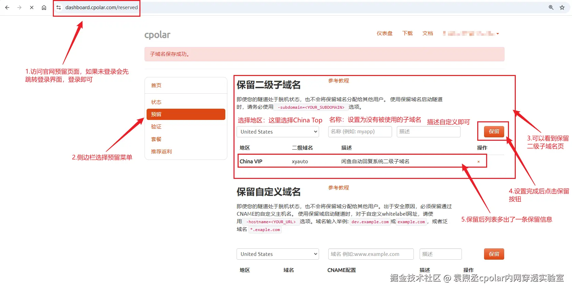The width and height of the screenshot is (572, 291).
Task: Click the 保留 button for subdomain
Action: pos(494,132)
